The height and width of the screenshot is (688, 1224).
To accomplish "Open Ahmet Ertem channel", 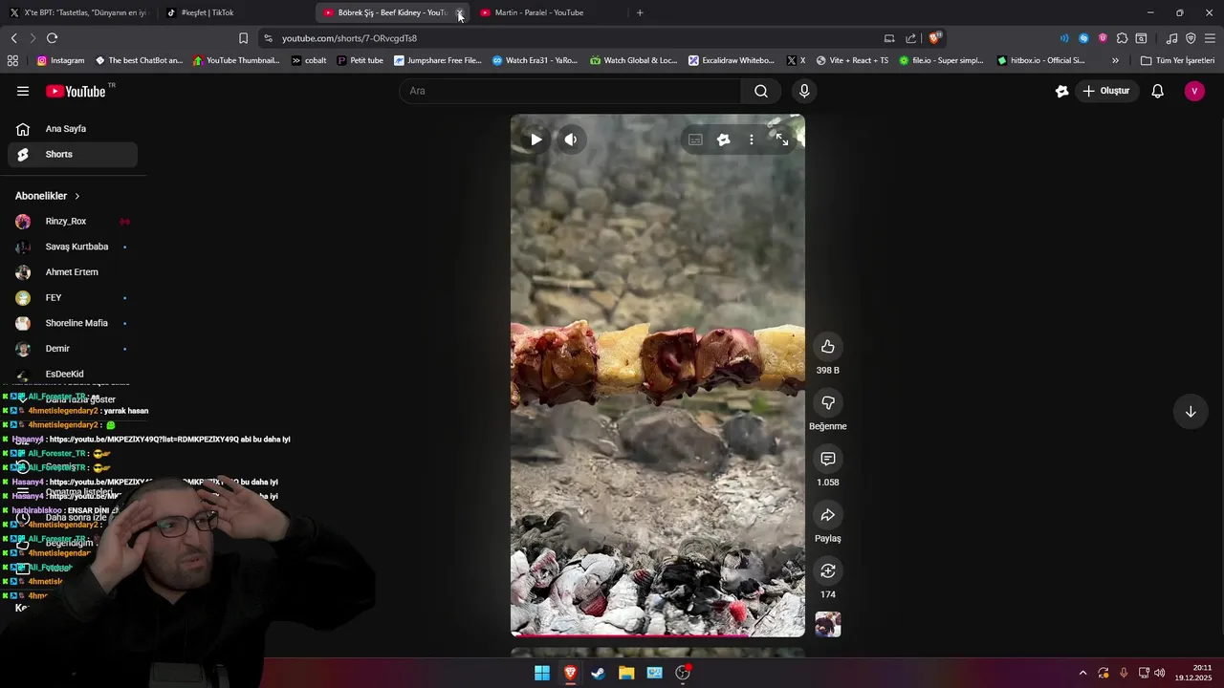I will (73, 272).
